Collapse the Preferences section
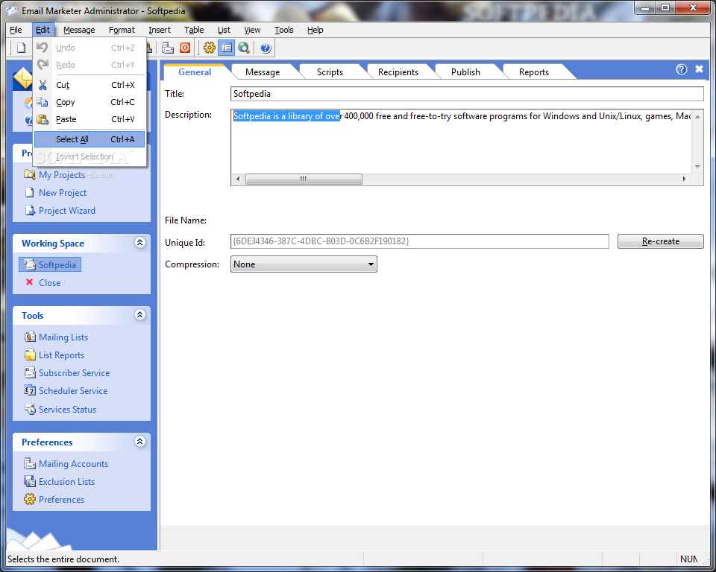The width and height of the screenshot is (716, 572). pyautogui.click(x=140, y=441)
